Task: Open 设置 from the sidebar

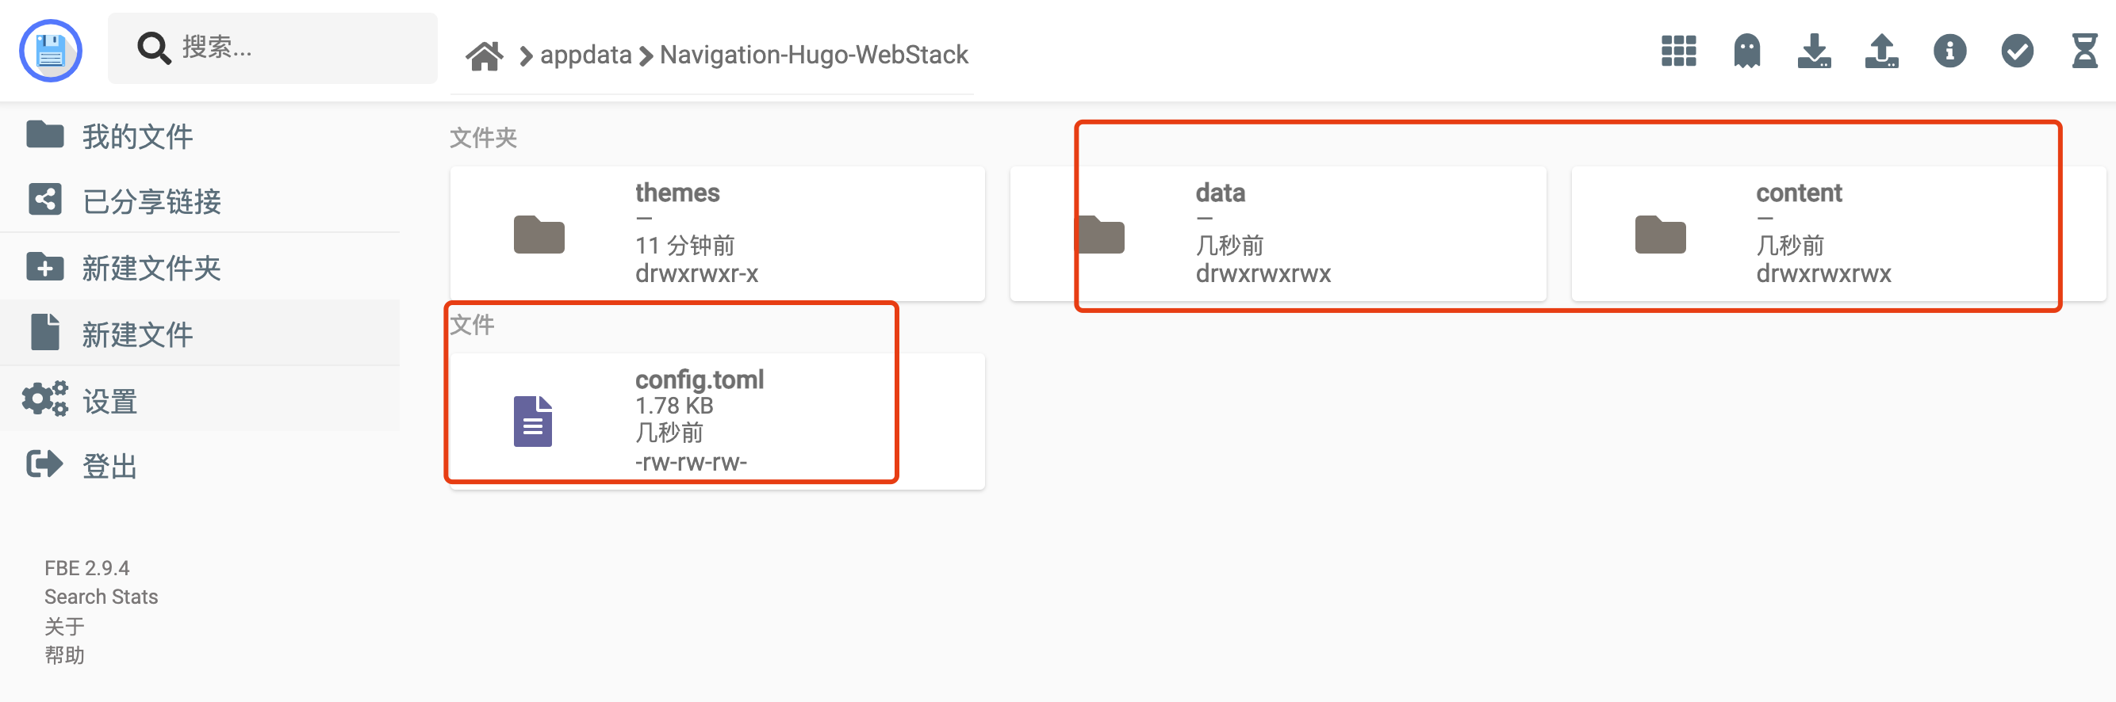Action: click(x=109, y=400)
